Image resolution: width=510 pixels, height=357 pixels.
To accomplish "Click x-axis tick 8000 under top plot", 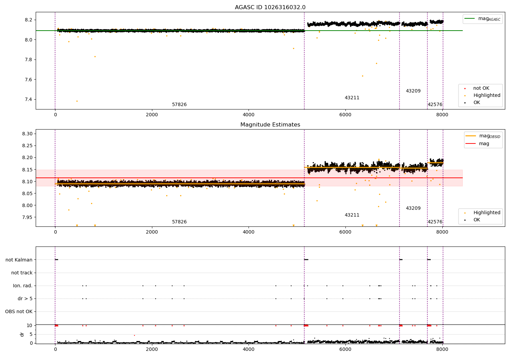I will (442, 115).
